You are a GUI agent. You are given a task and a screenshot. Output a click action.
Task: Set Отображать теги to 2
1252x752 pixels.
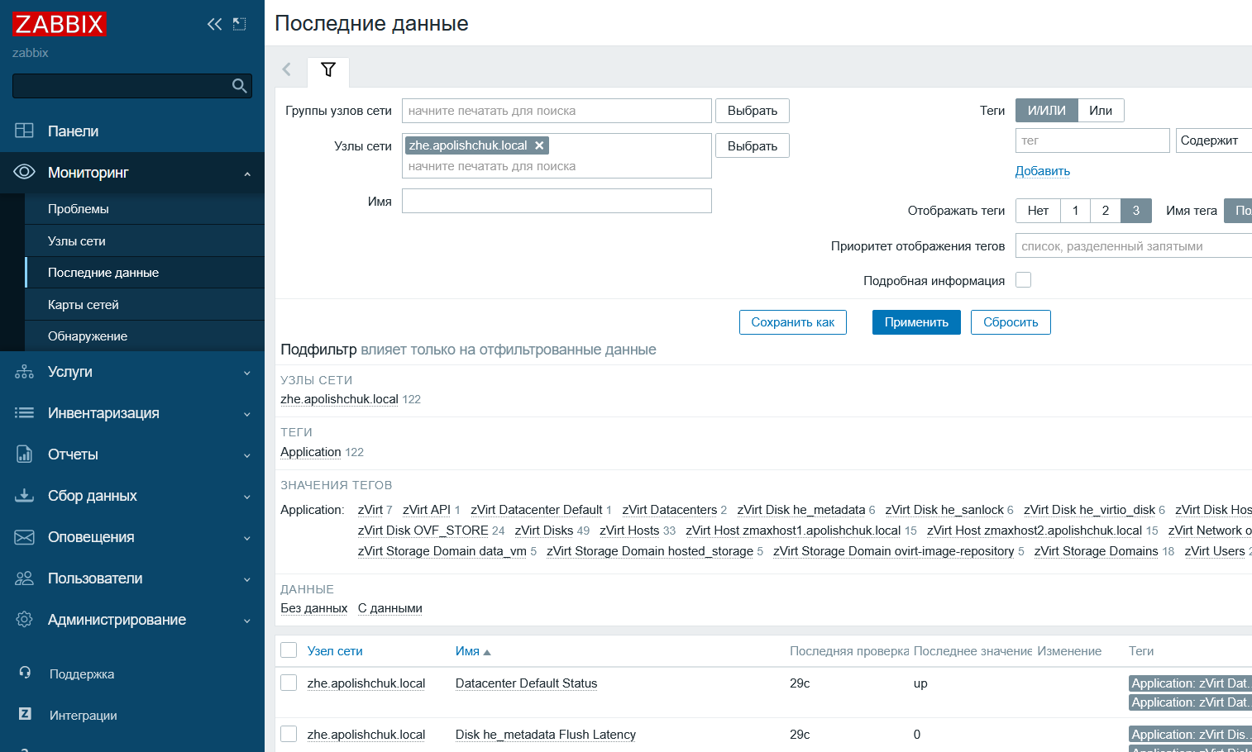point(1106,211)
